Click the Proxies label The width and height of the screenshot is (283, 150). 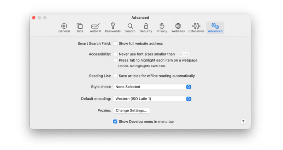(104, 110)
